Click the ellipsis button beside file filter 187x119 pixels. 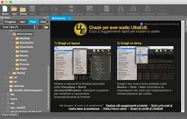click(40, 27)
